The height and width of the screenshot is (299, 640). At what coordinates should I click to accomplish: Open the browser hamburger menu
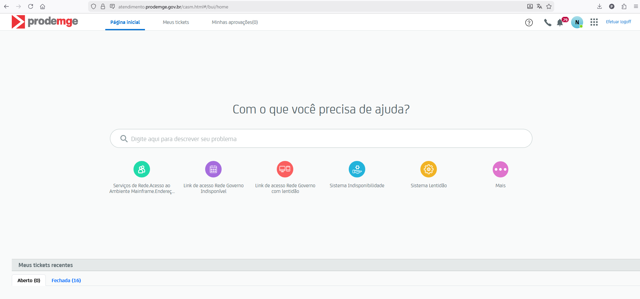pos(636,6)
